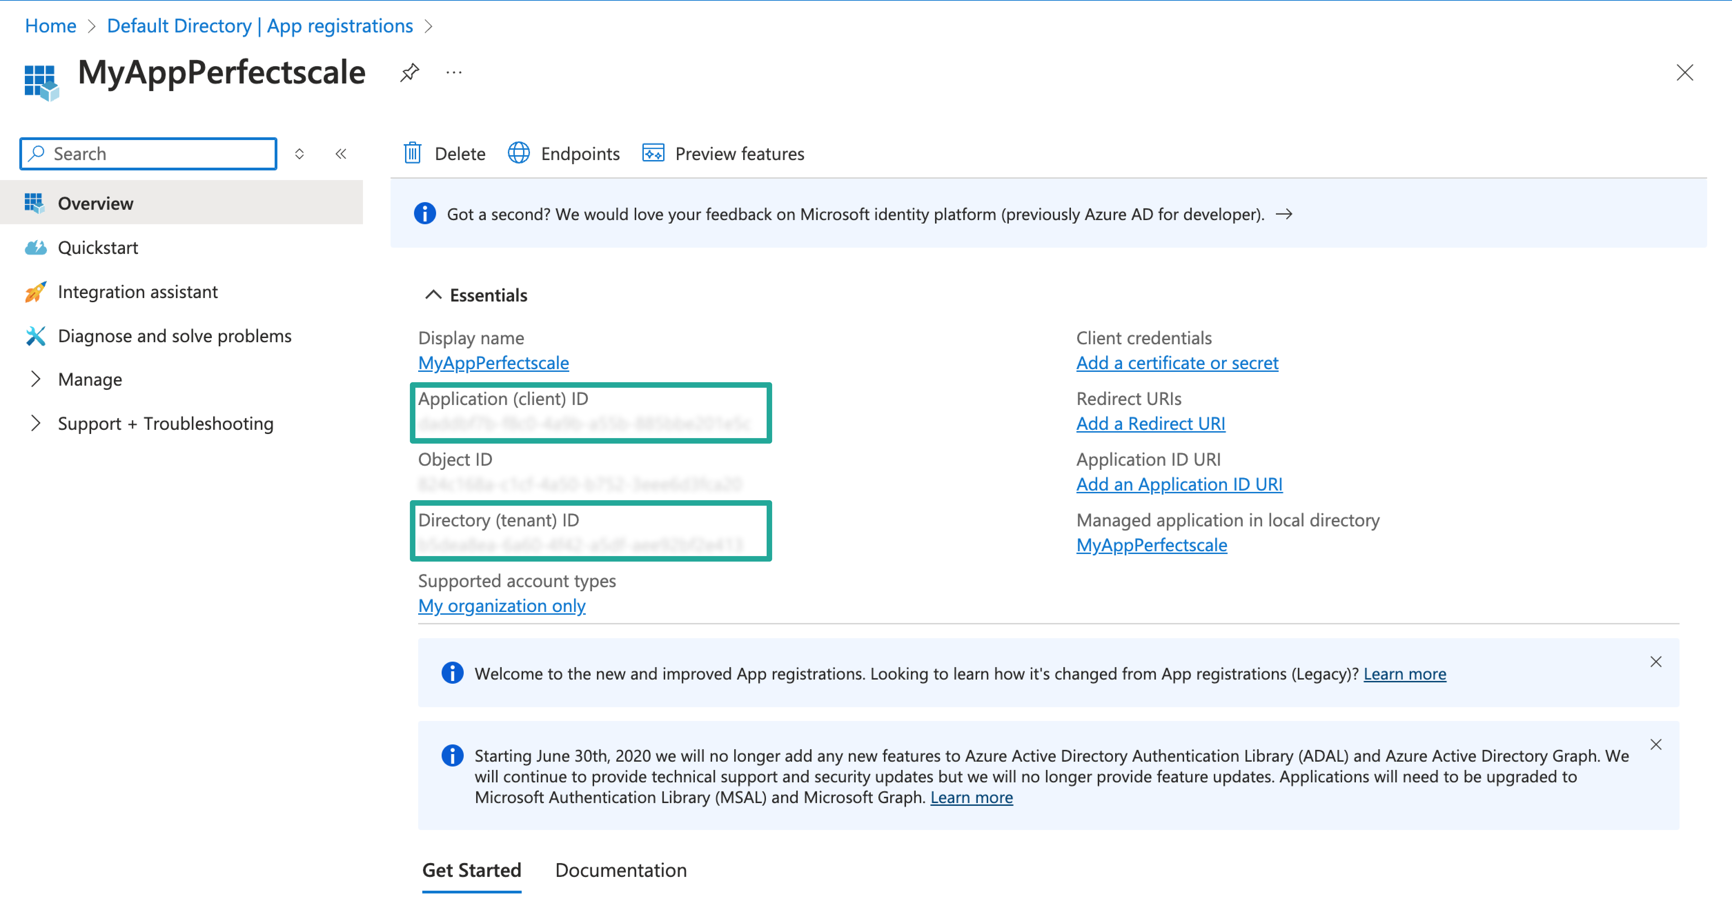Click the Preview features icon
Screen dimensions: 1732x910
(653, 153)
